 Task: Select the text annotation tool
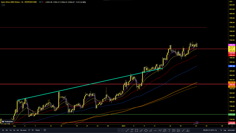pyautogui.click(x=169, y=130)
